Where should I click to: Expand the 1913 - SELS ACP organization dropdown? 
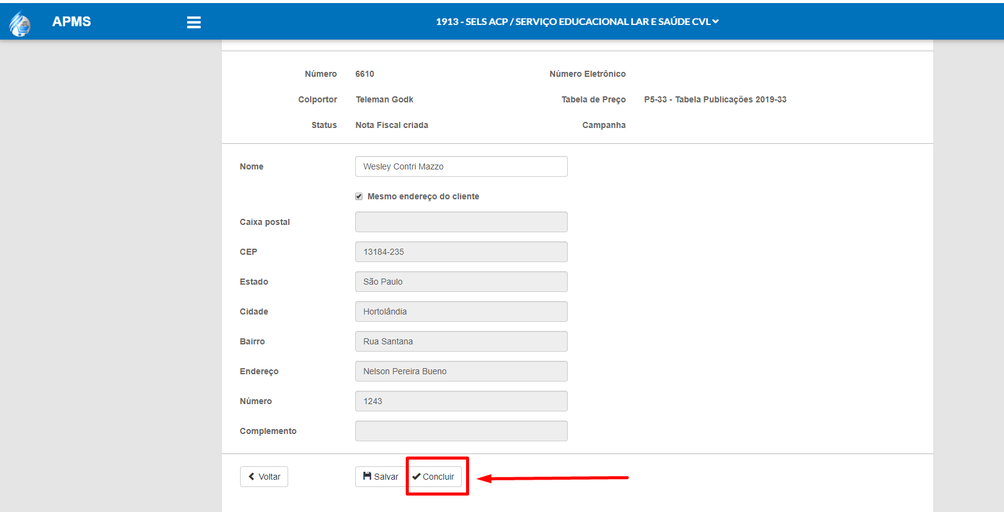point(577,21)
